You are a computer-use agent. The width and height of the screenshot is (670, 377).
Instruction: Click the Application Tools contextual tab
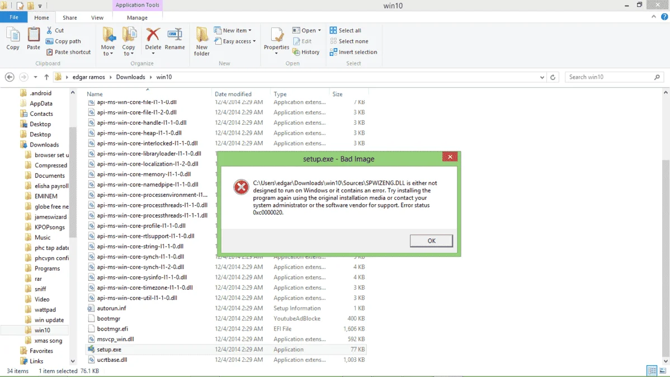tap(137, 5)
